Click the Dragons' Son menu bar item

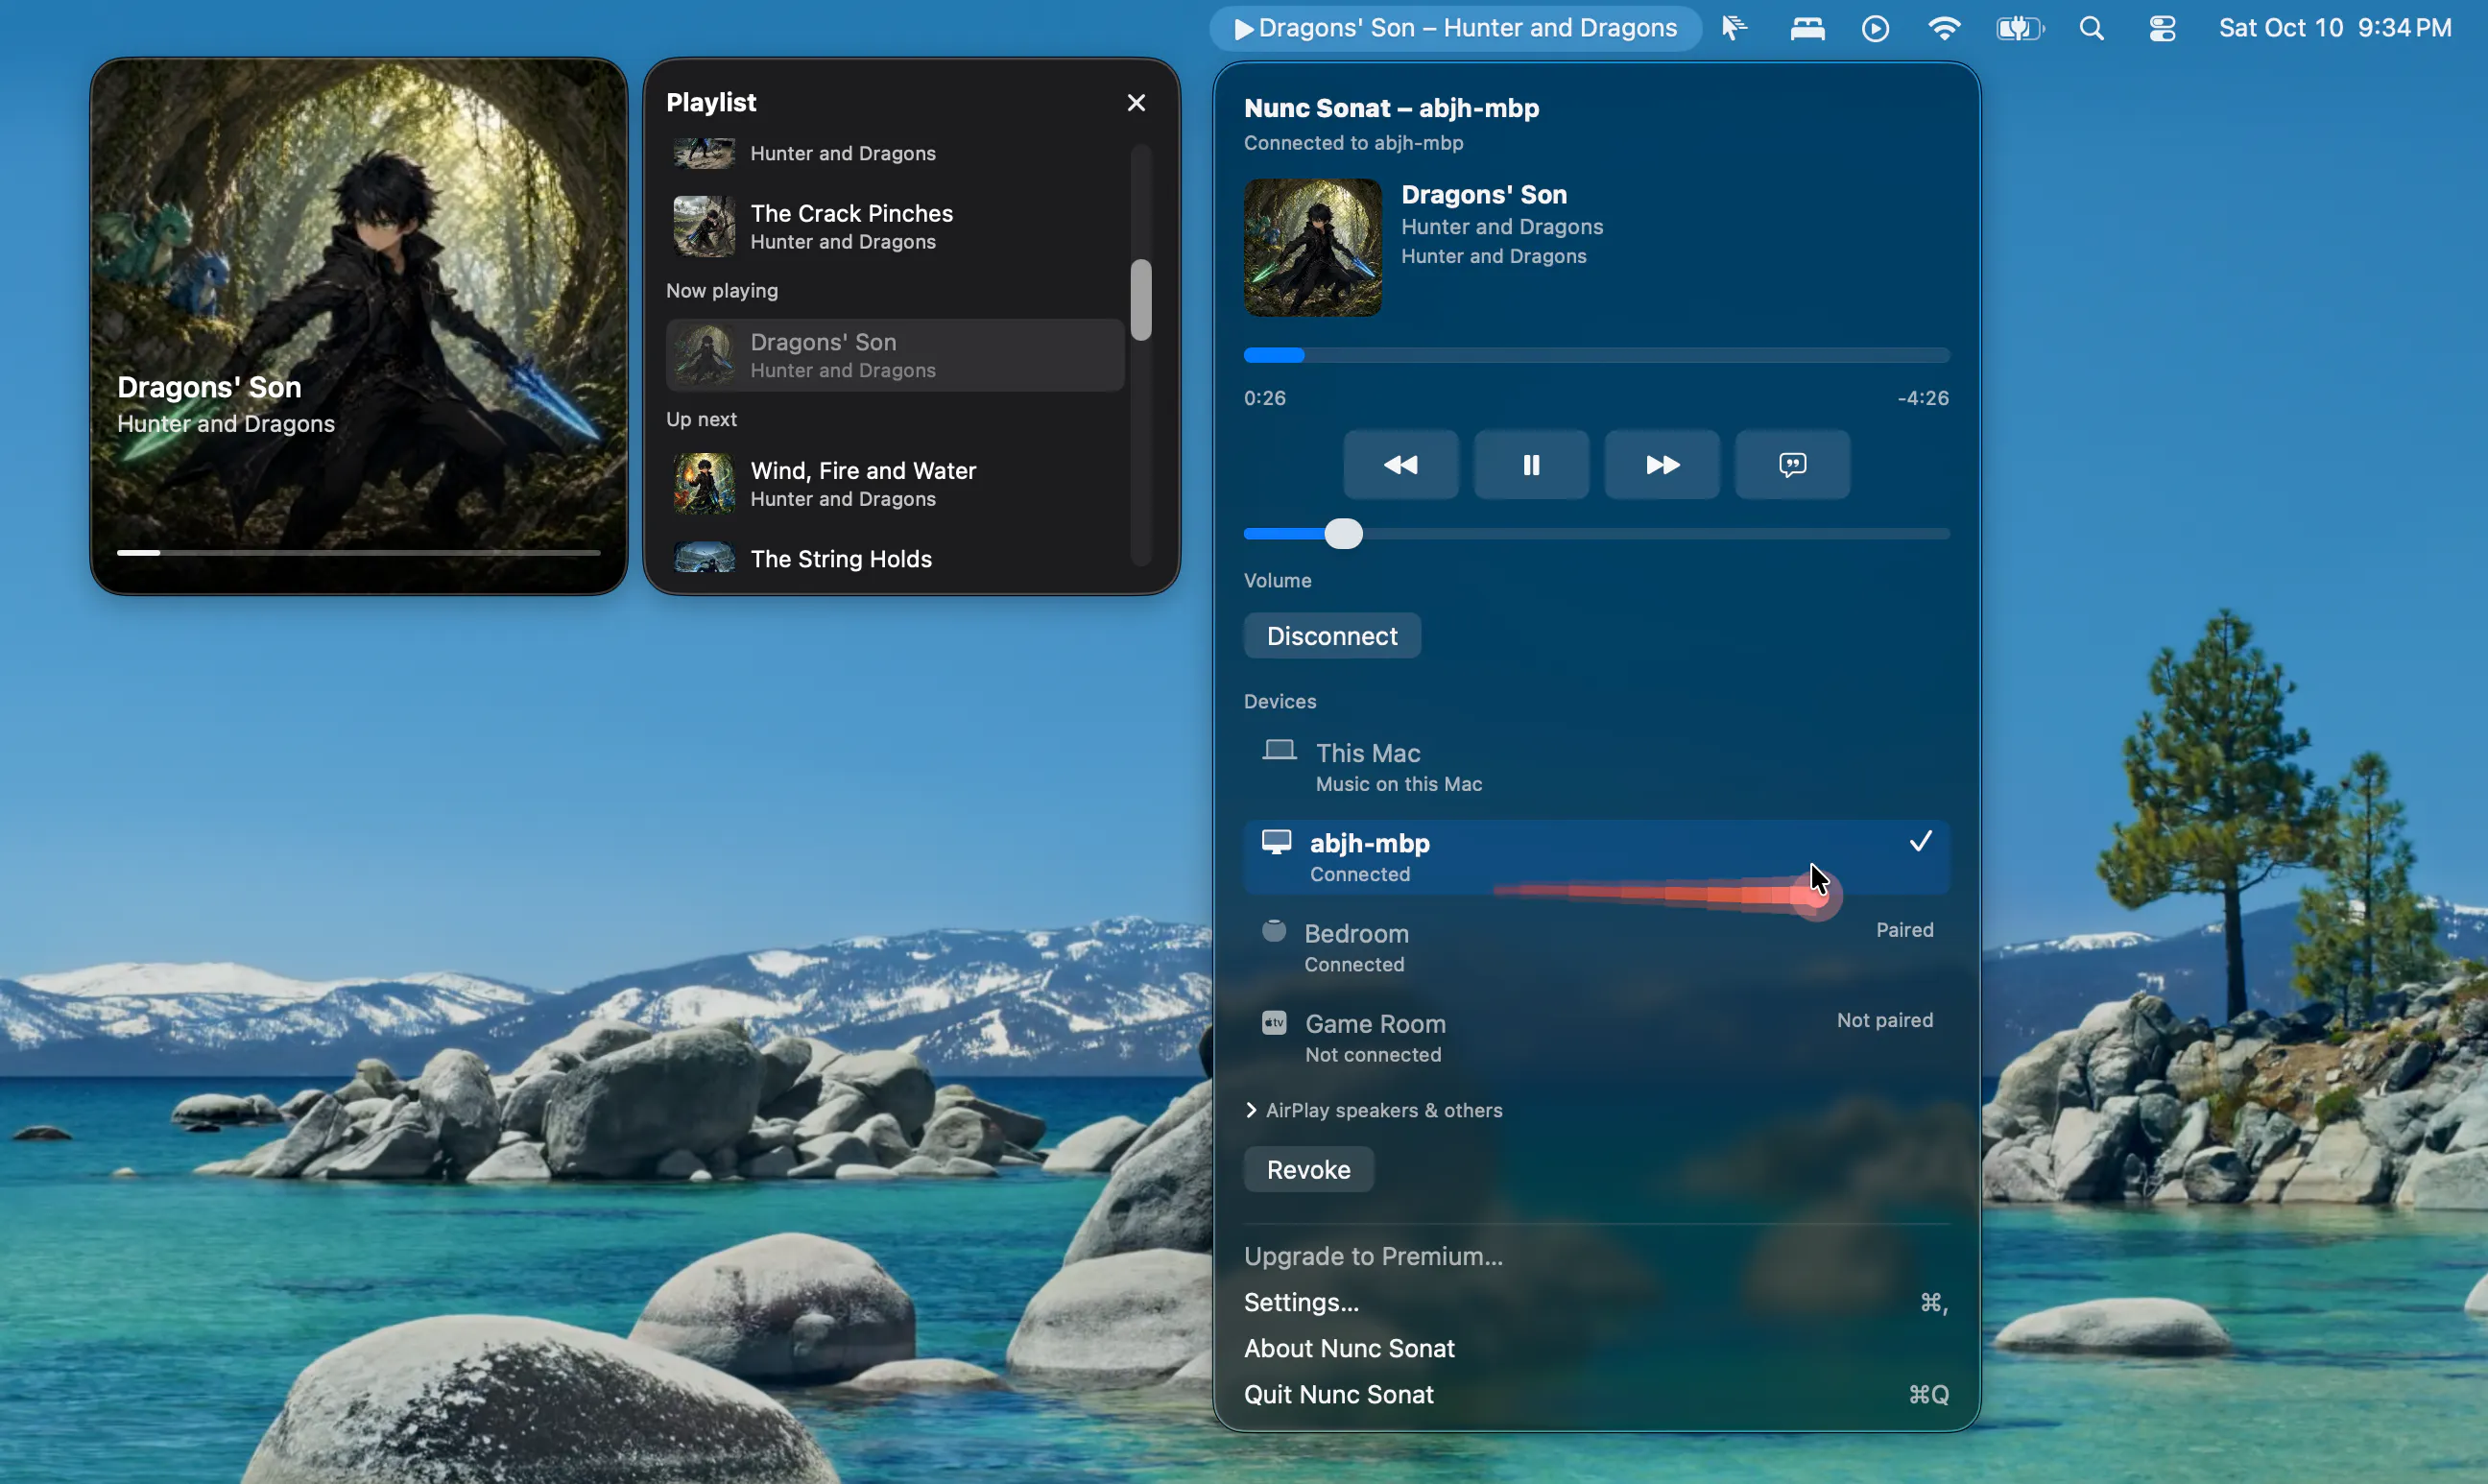1455,29
